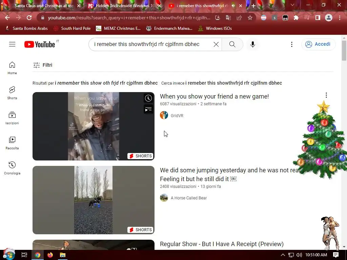Switch to Santa Claus and Christmas tab
Viewport: 347px width, 260px height.
(43, 6)
